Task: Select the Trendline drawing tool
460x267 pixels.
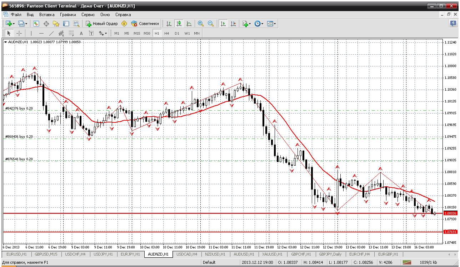Action: tap(51, 33)
